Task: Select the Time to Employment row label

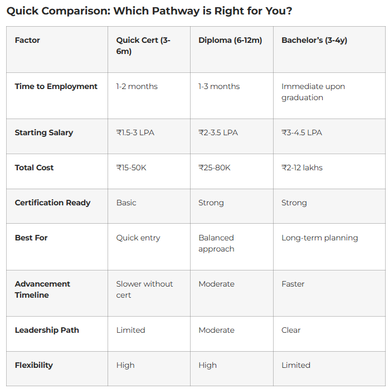Action: click(56, 86)
